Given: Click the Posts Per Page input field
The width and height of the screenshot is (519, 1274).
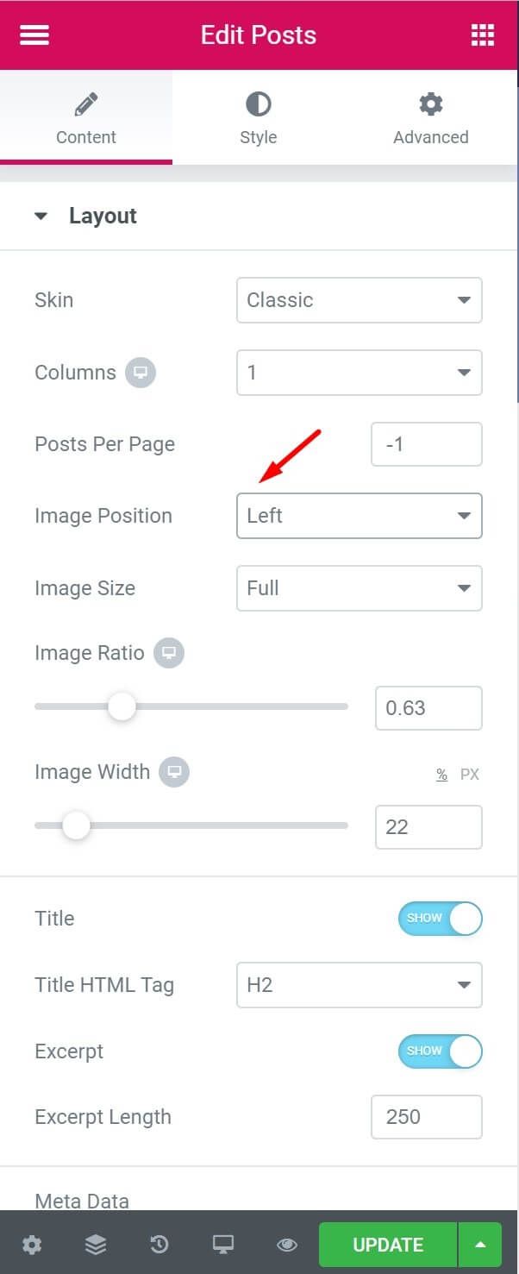Looking at the screenshot, I should coord(426,445).
